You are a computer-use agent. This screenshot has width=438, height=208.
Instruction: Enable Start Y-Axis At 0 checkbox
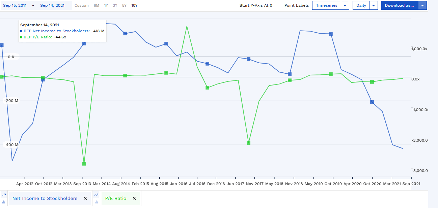click(234, 5)
